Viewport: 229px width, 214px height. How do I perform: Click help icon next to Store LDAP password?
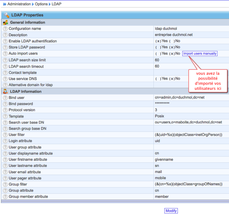tap(5, 47)
